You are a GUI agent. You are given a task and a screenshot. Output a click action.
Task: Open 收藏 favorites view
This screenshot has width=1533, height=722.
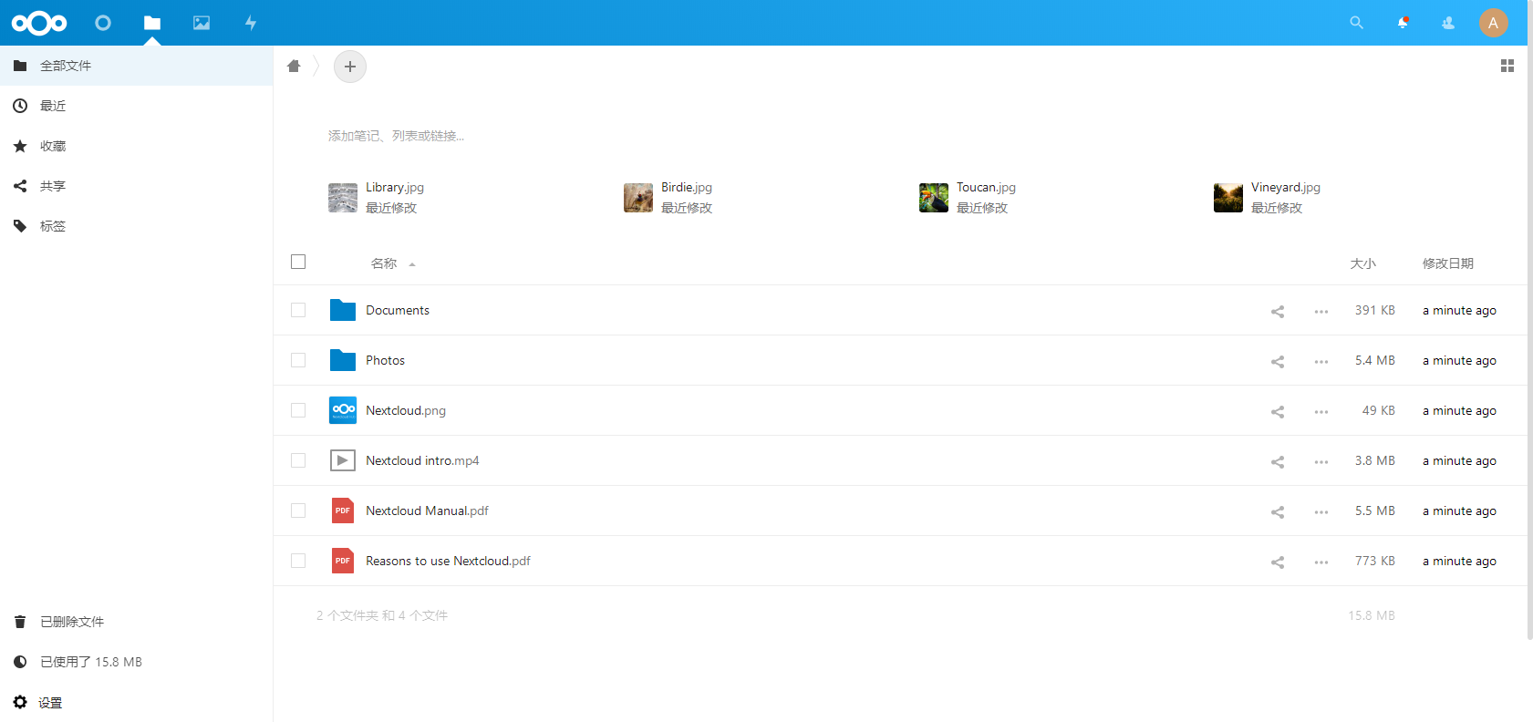pyautogui.click(x=137, y=146)
